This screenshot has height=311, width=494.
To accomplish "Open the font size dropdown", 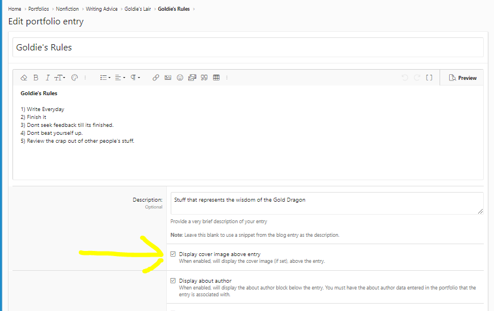I will pyautogui.click(x=60, y=78).
